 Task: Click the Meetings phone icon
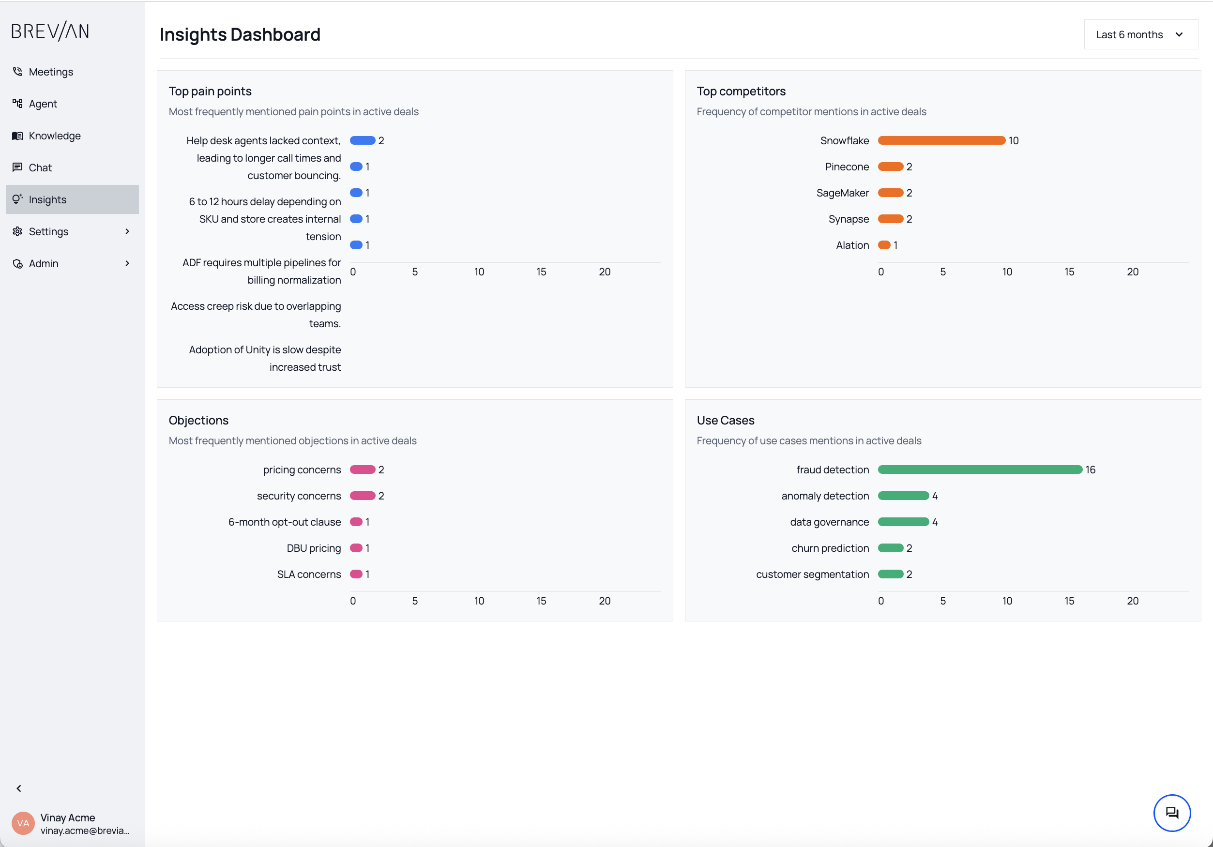[x=17, y=71]
